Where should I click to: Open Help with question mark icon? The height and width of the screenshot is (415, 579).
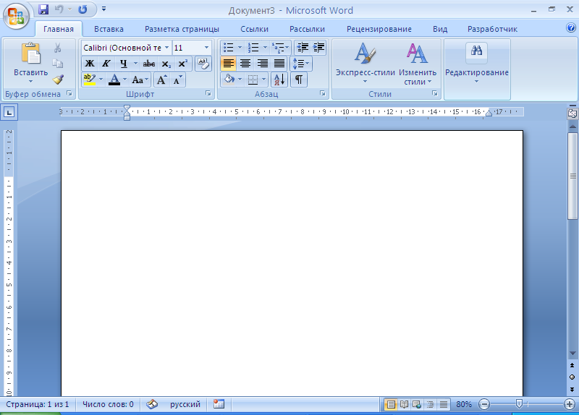tap(571, 27)
